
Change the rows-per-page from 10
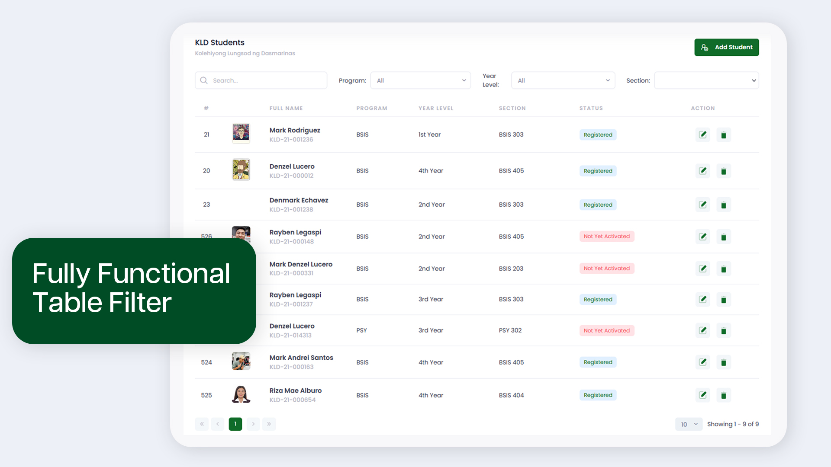688,424
